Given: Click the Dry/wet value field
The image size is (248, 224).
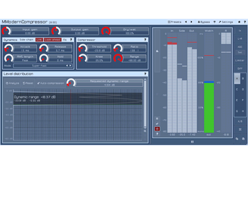Looking at the screenshot, I should coord(130,31).
